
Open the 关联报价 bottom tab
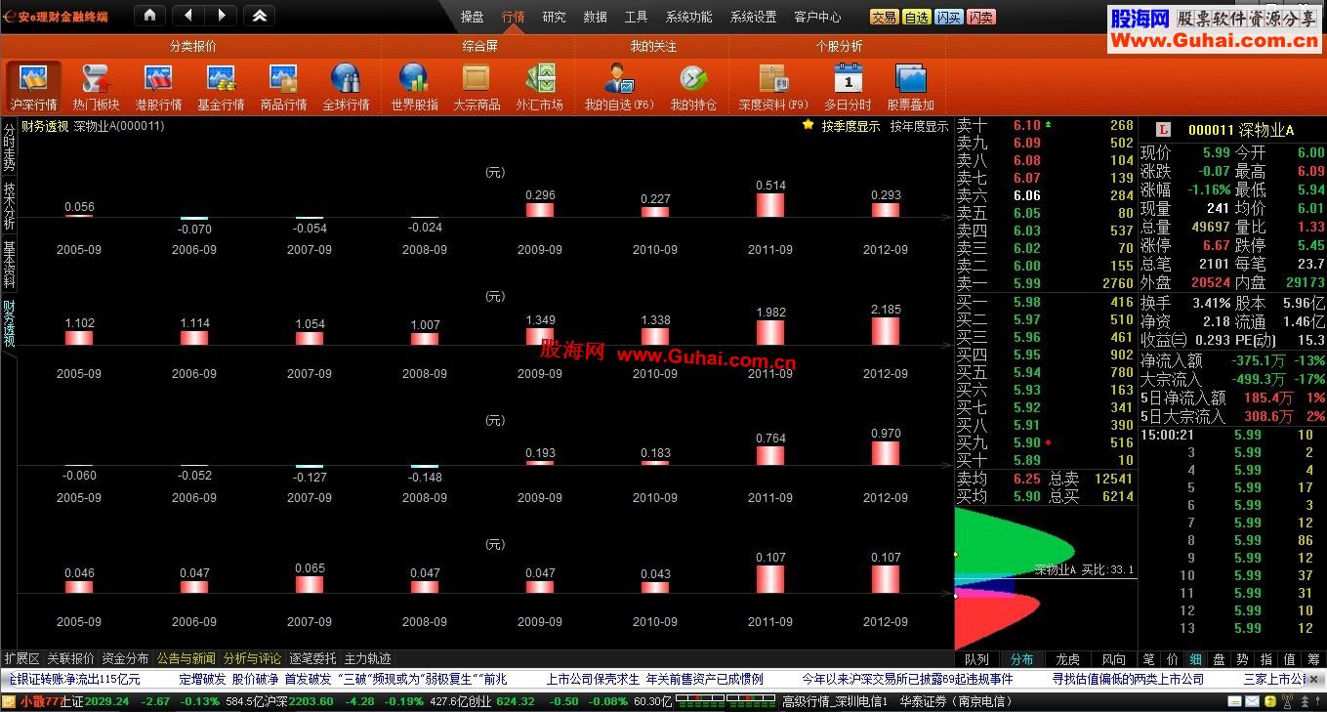click(70, 658)
